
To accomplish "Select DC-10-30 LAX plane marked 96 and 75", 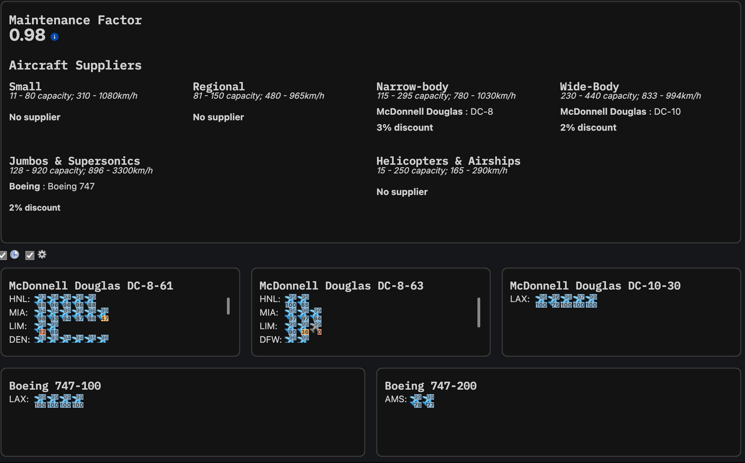I will coord(554,301).
